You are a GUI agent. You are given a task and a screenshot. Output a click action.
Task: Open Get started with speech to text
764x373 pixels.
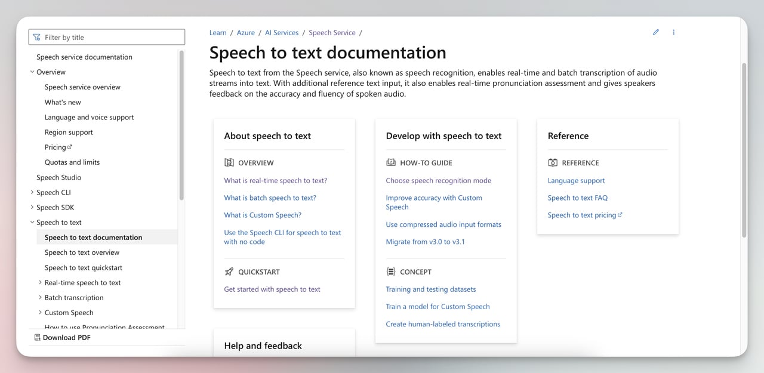[x=272, y=289]
